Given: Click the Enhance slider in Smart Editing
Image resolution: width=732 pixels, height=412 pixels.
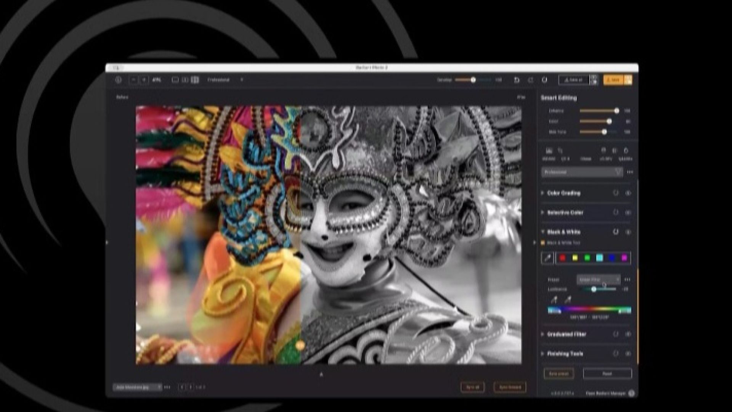Looking at the screenshot, I should tap(599, 111).
